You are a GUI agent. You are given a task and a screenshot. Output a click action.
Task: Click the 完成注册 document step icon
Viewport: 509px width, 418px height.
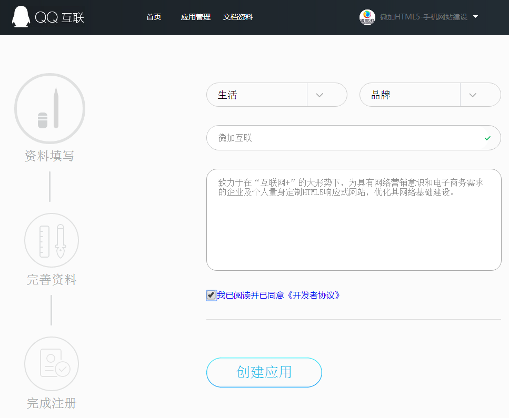point(52,364)
